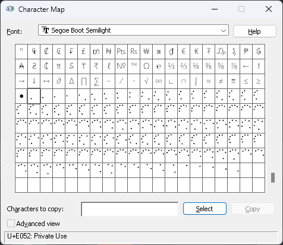Click the character grid scrollbar thumb
The width and height of the screenshot is (283, 245).
[273, 177]
